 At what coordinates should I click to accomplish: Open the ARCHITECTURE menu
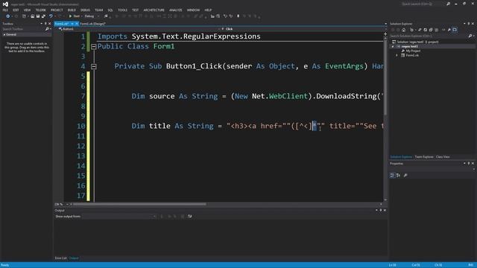[x=154, y=10]
